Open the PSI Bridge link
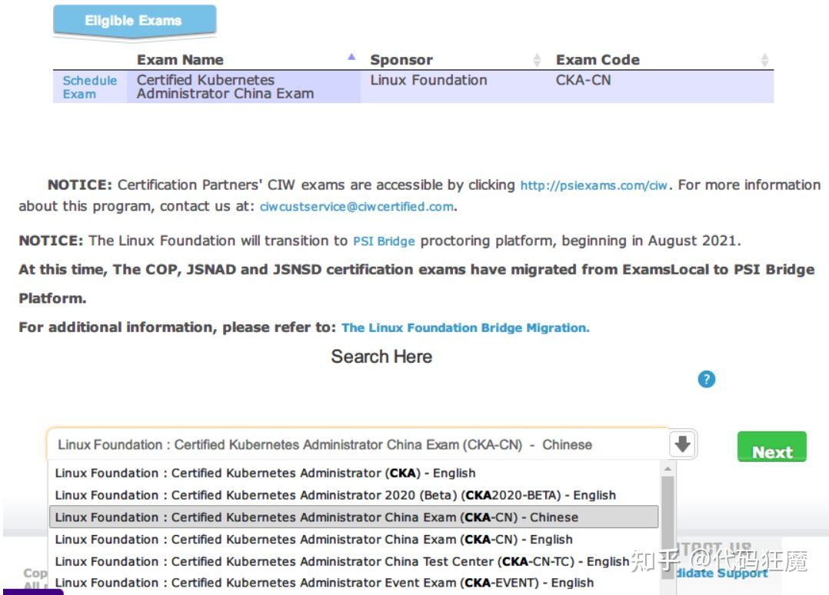The height and width of the screenshot is (595, 829). [384, 241]
